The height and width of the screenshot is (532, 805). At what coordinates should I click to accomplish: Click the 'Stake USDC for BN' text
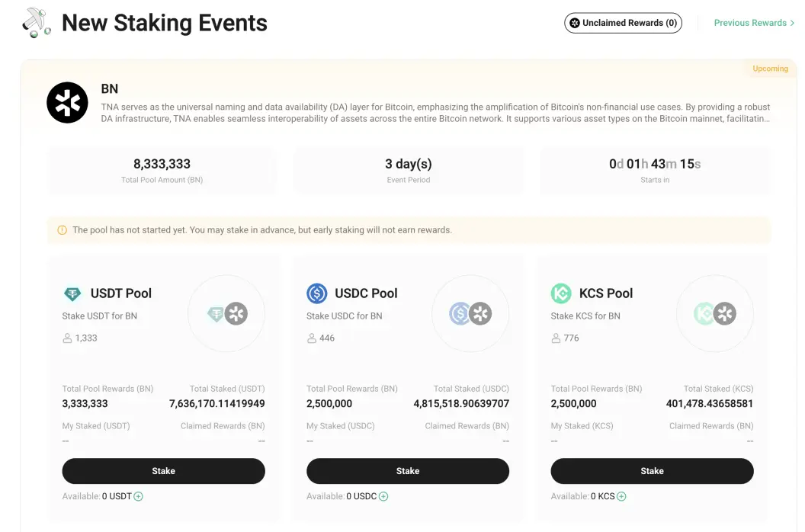[x=345, y=316]
